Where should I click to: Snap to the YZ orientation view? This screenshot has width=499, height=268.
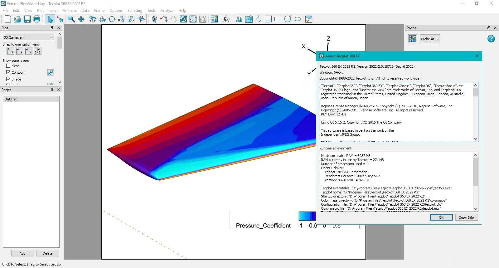point(28,51)
